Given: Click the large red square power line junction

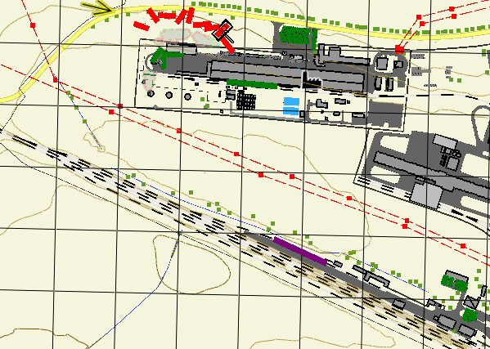Looking at the screenshot, I should click(x=399, y=49).
